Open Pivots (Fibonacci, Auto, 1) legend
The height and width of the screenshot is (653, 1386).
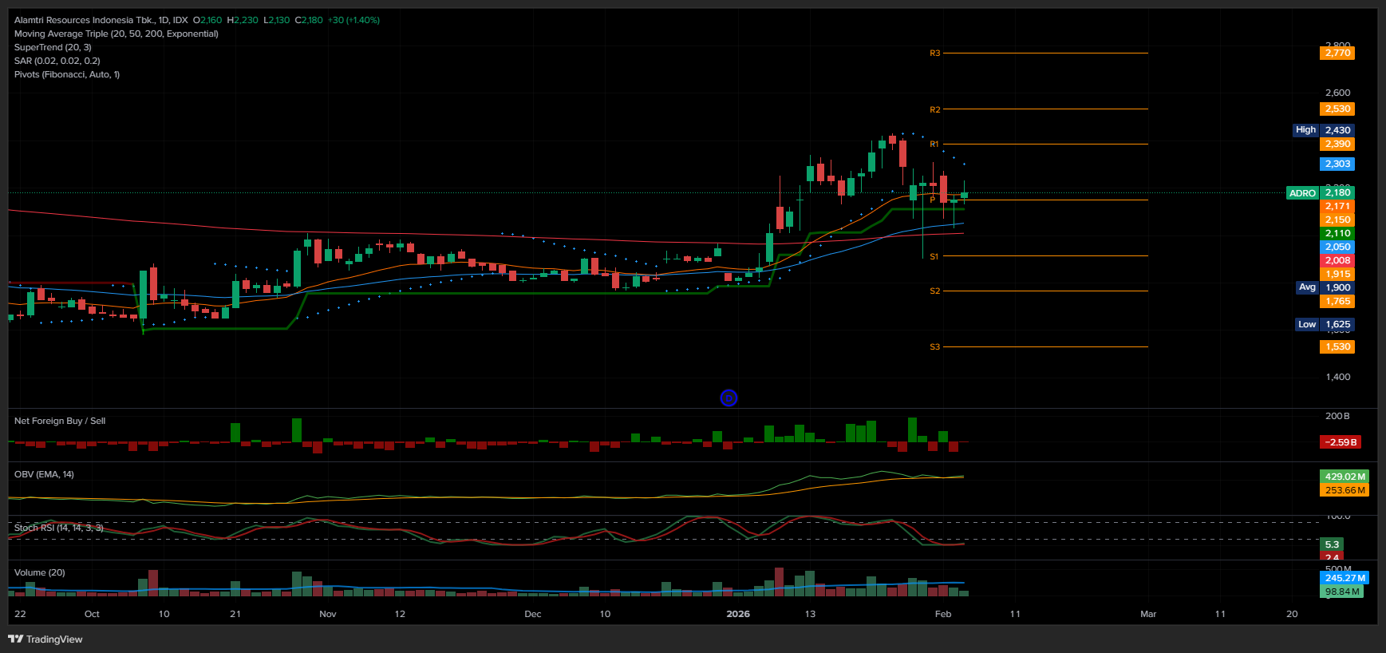[x=67, y=74]
